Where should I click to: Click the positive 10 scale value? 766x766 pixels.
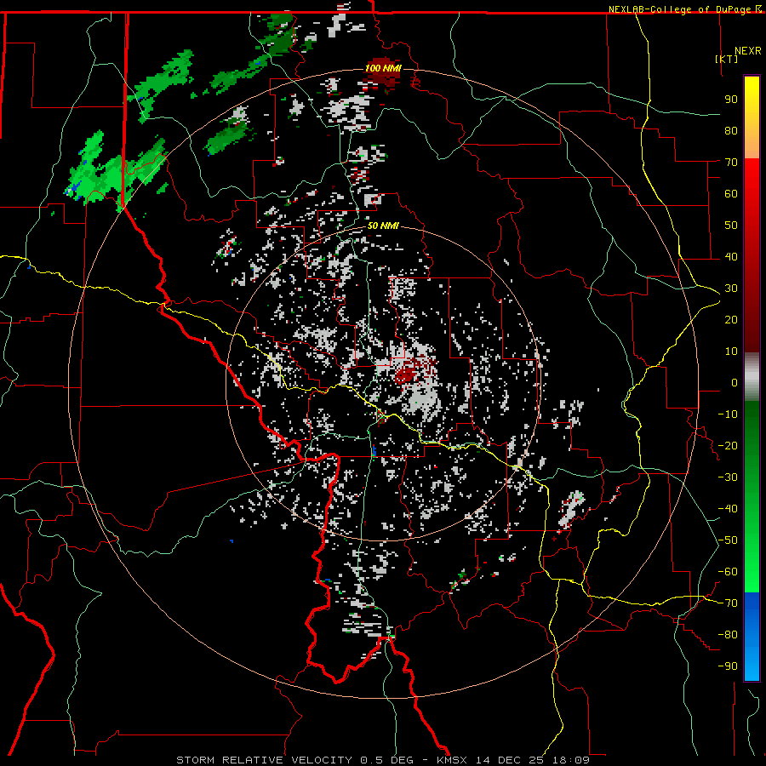point(731,352)
